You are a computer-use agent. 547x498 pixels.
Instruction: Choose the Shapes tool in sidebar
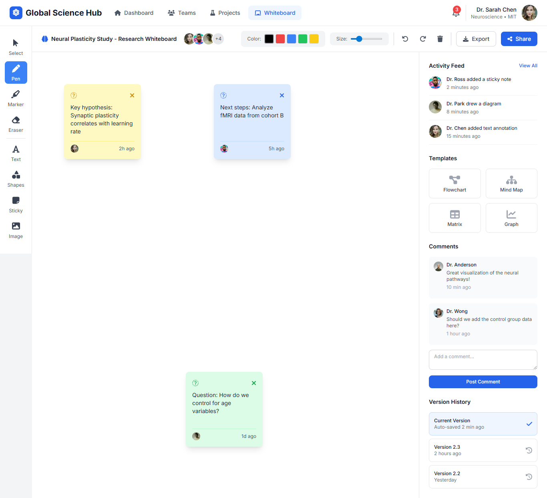(x=16, y=179)
